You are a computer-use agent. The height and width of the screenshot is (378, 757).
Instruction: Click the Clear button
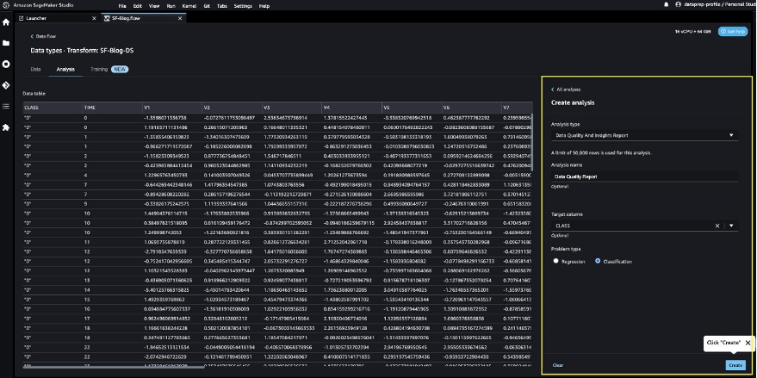tap(557, 365)
